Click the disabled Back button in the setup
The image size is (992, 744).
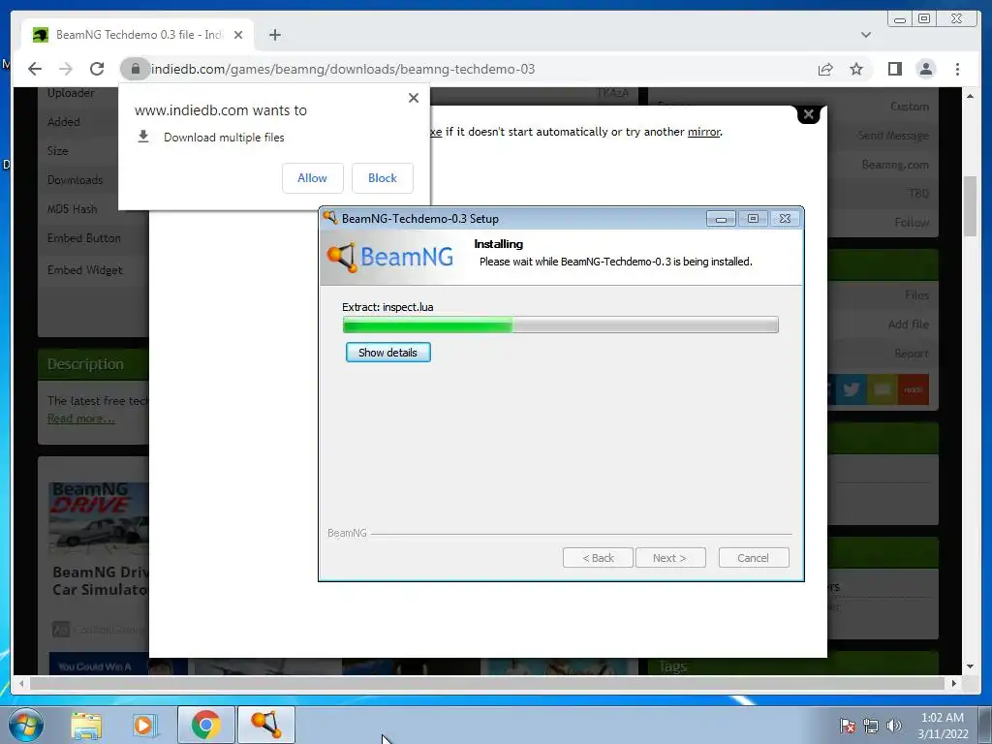point(598,558)
